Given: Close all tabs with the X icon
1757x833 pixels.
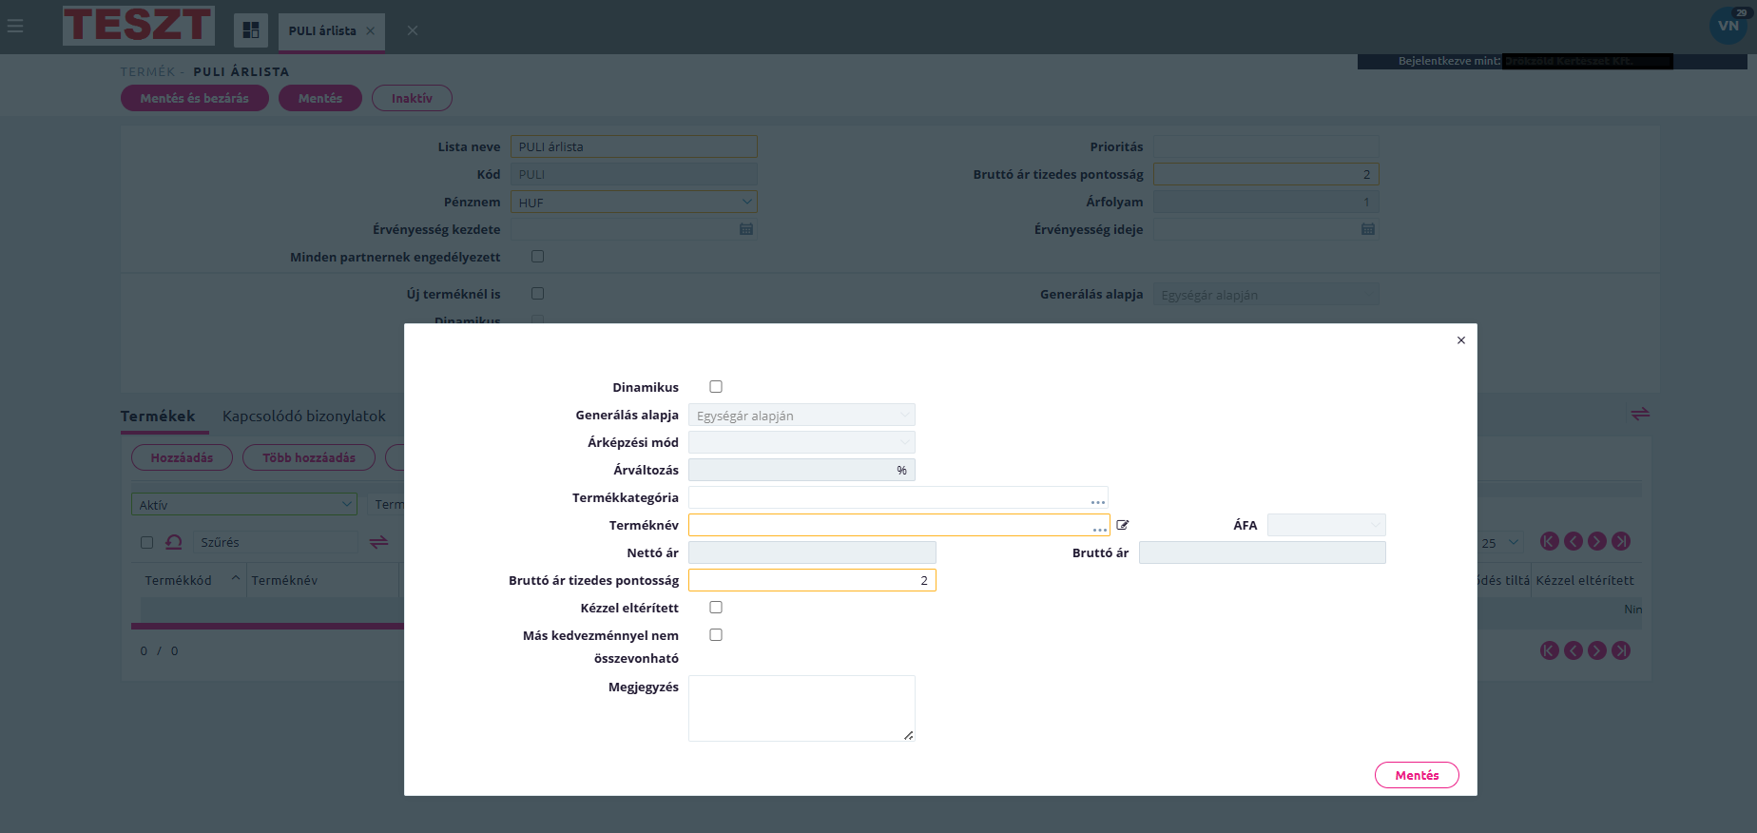Looking at the screenshot, I should tap(413, 30).
